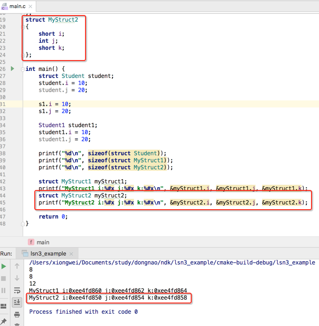Click the print icon in run toolbar
The width and height of the screenshot is (319, 326).
(17, 315)
